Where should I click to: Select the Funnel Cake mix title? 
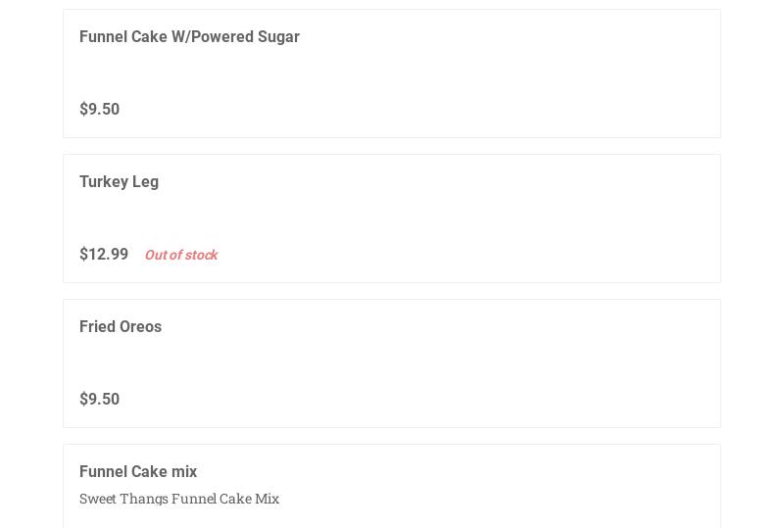click(138, 472)
